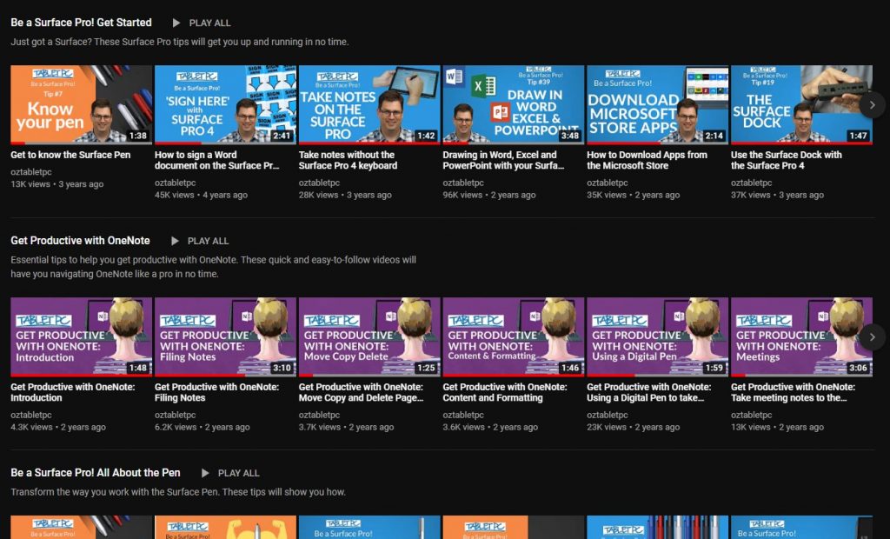Click the '45K views • 4 years ago' text
890x539 pixels.
coord(202,195)
